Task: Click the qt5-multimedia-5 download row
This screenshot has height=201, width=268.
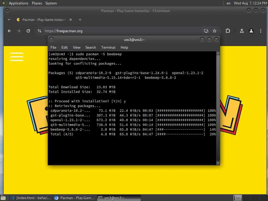Action: click(x=133, y=125)
